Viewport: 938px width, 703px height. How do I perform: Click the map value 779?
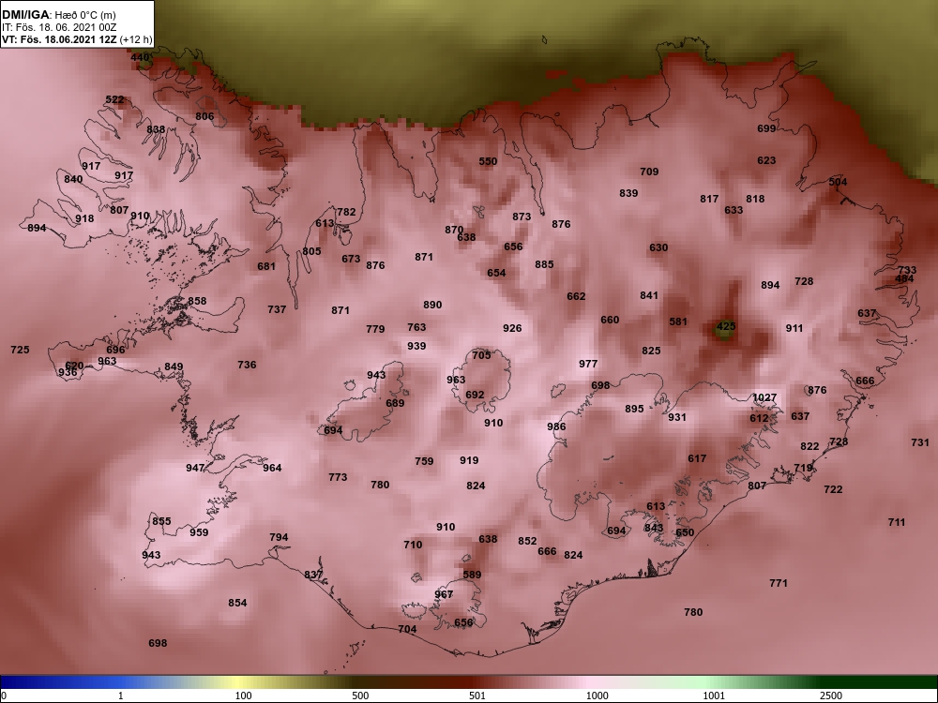click(375, 329)
